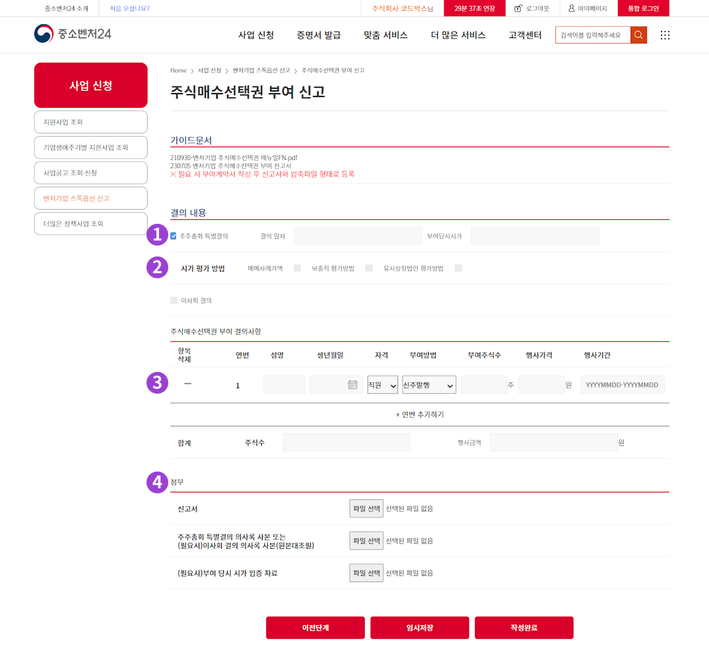Image resolution: width=709 pixels, height=667 pixels.
Task: Click the red 사업 신청 sidebar header
Action: 91,85
